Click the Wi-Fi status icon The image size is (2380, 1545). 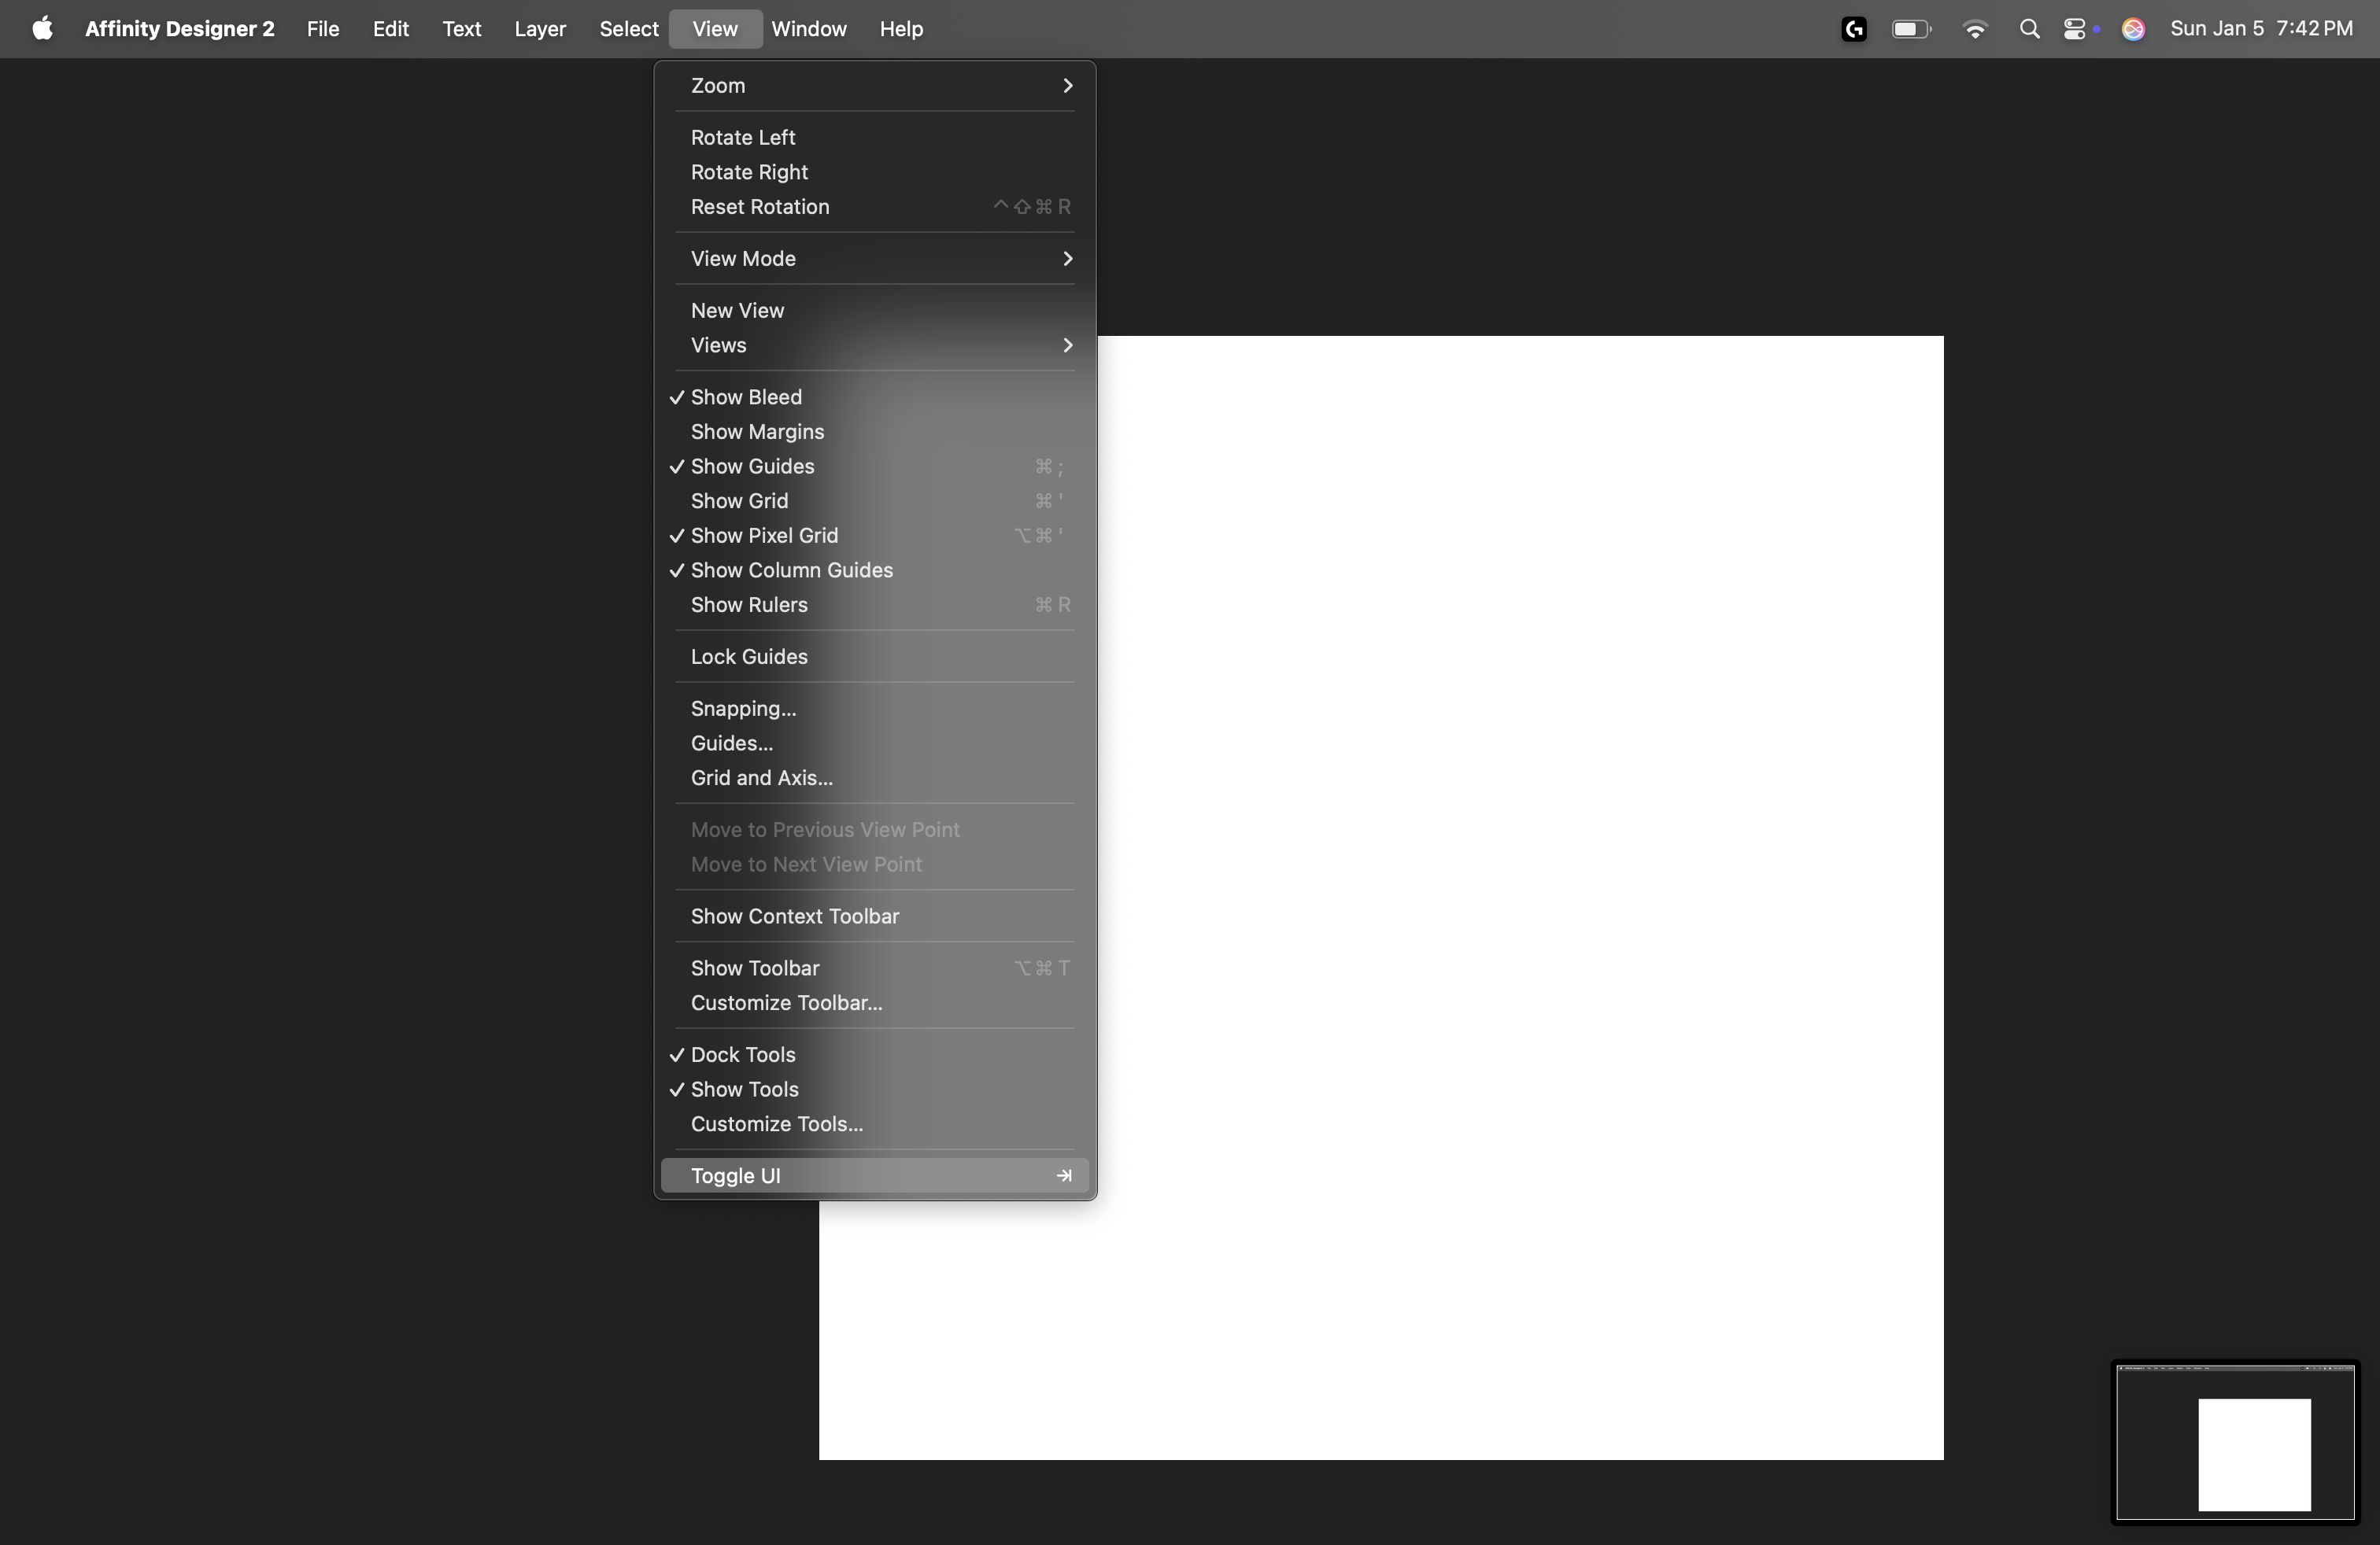click(x=1975, y=29)
